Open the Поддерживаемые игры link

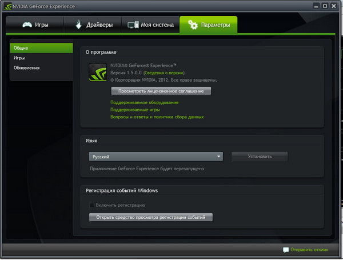(135, 109)
